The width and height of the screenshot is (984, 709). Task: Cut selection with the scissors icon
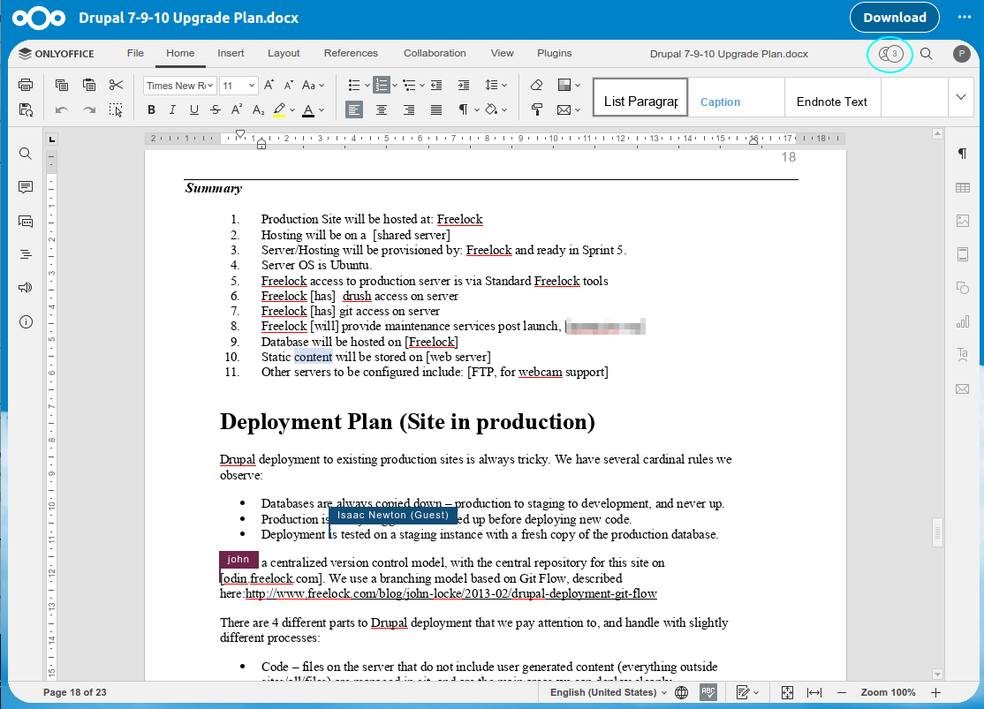[x=116, y=85]
